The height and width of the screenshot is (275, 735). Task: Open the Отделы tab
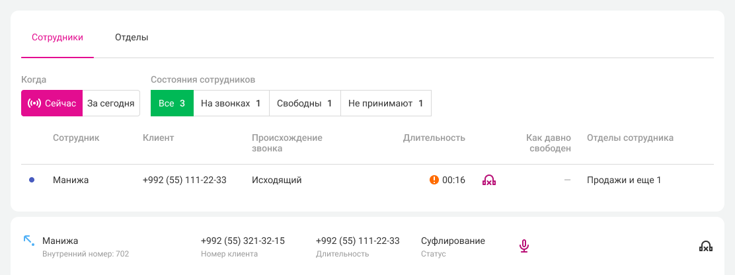coord(132,38)
